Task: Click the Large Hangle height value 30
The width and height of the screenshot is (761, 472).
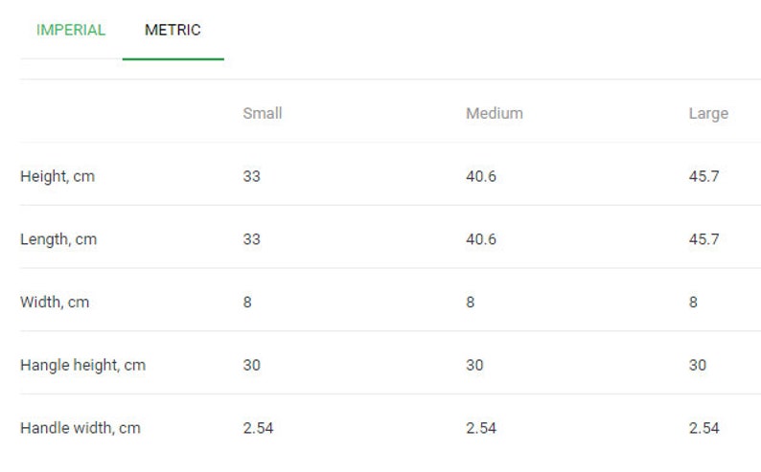Action: pyautogui.click(x=698, y=366)
